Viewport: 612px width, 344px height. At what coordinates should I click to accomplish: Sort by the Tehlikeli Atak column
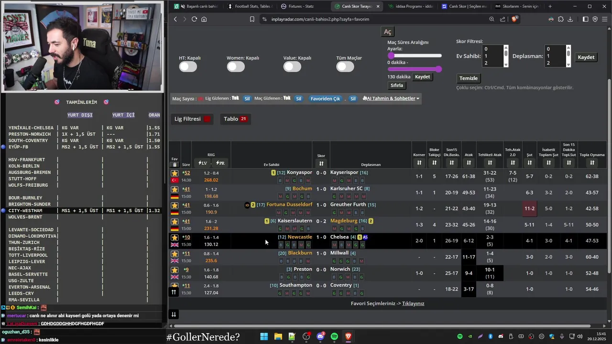490,163
